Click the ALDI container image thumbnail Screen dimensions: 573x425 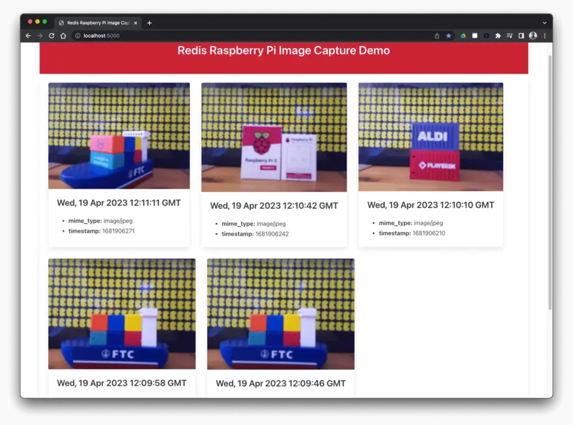430,137
